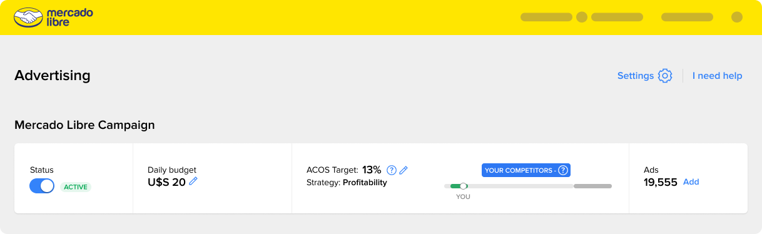Viewport: 762px width, 234px height.
Task: Click the gray competitors range on slider
Action: [592, 186]
